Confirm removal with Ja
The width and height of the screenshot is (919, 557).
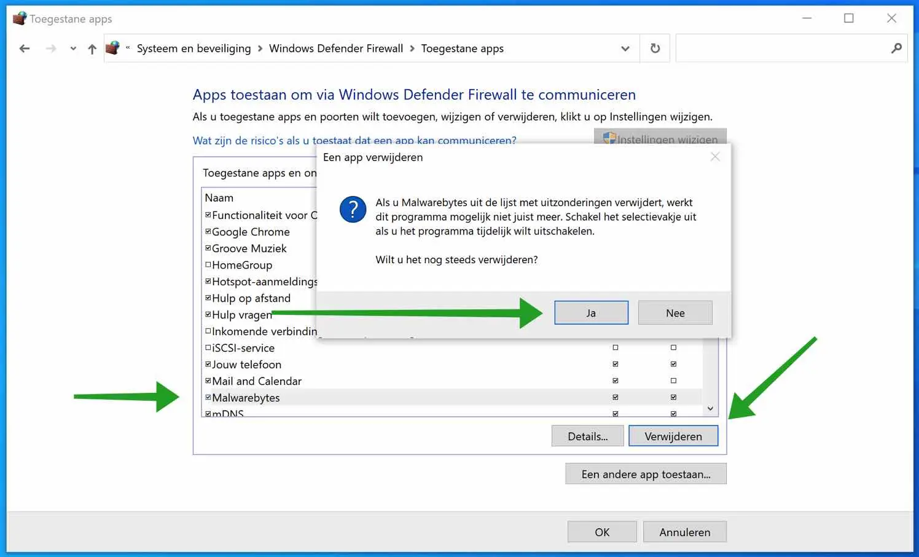point(591,312)
